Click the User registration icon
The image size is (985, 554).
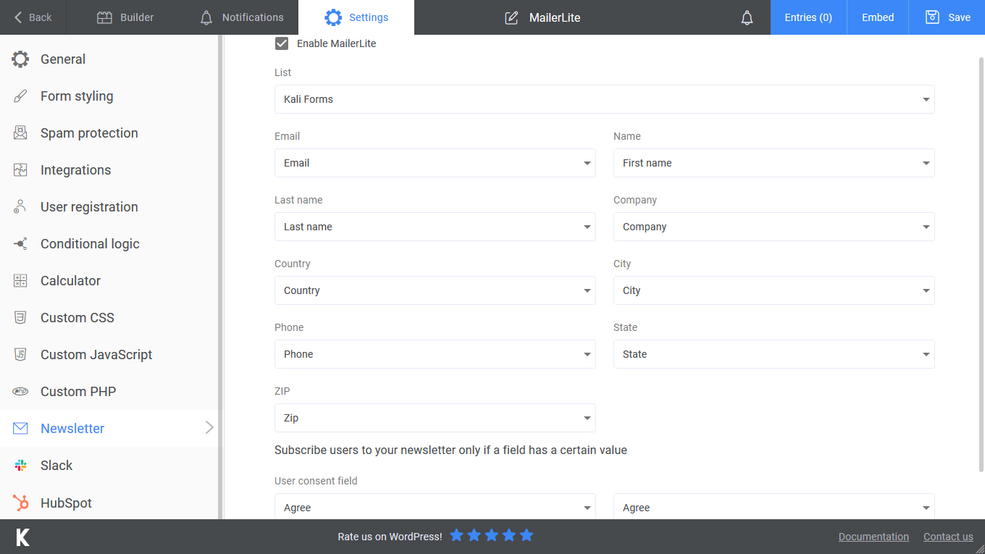tap(20, 207)
